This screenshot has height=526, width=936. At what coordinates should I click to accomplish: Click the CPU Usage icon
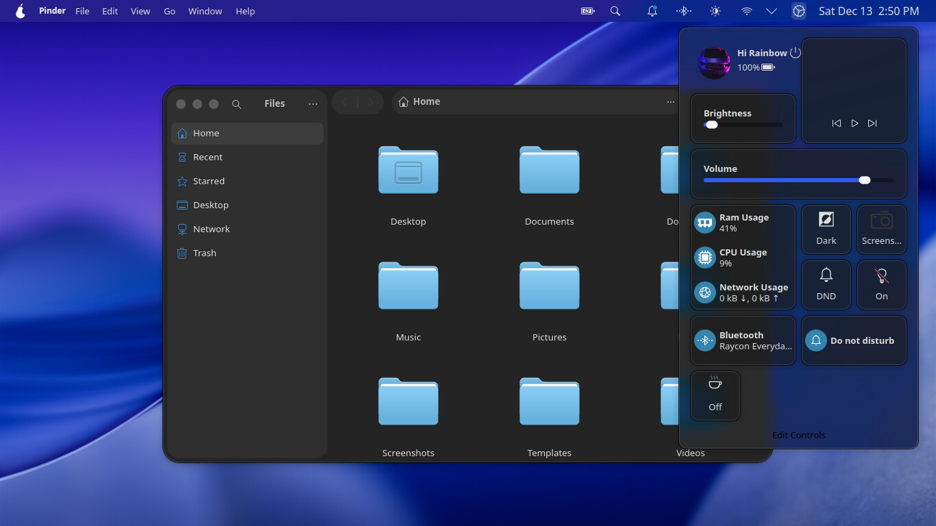click(x=704, y=258)
